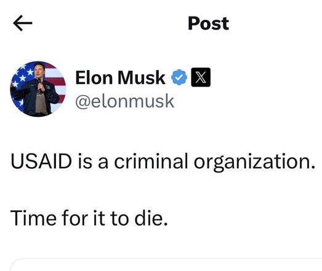Viewport: 322px width, 271px height.
Task: Tap the blank space between the post lines
Action: [161, 190]
